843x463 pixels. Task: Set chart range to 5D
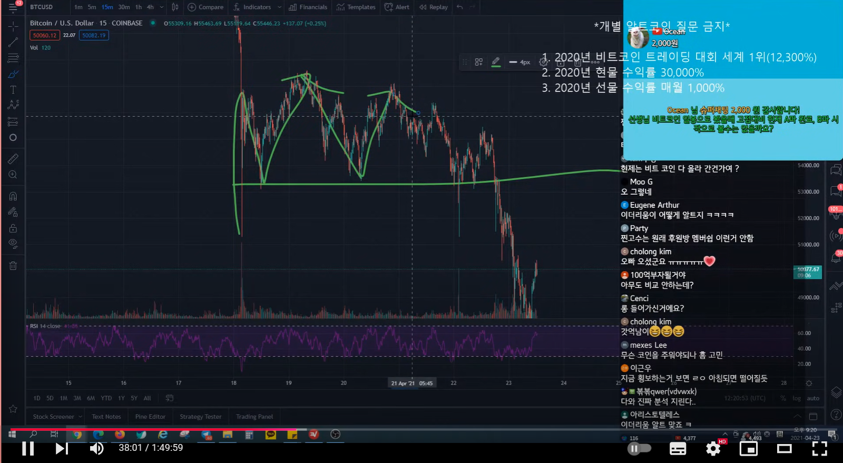[x=50, y=398]
